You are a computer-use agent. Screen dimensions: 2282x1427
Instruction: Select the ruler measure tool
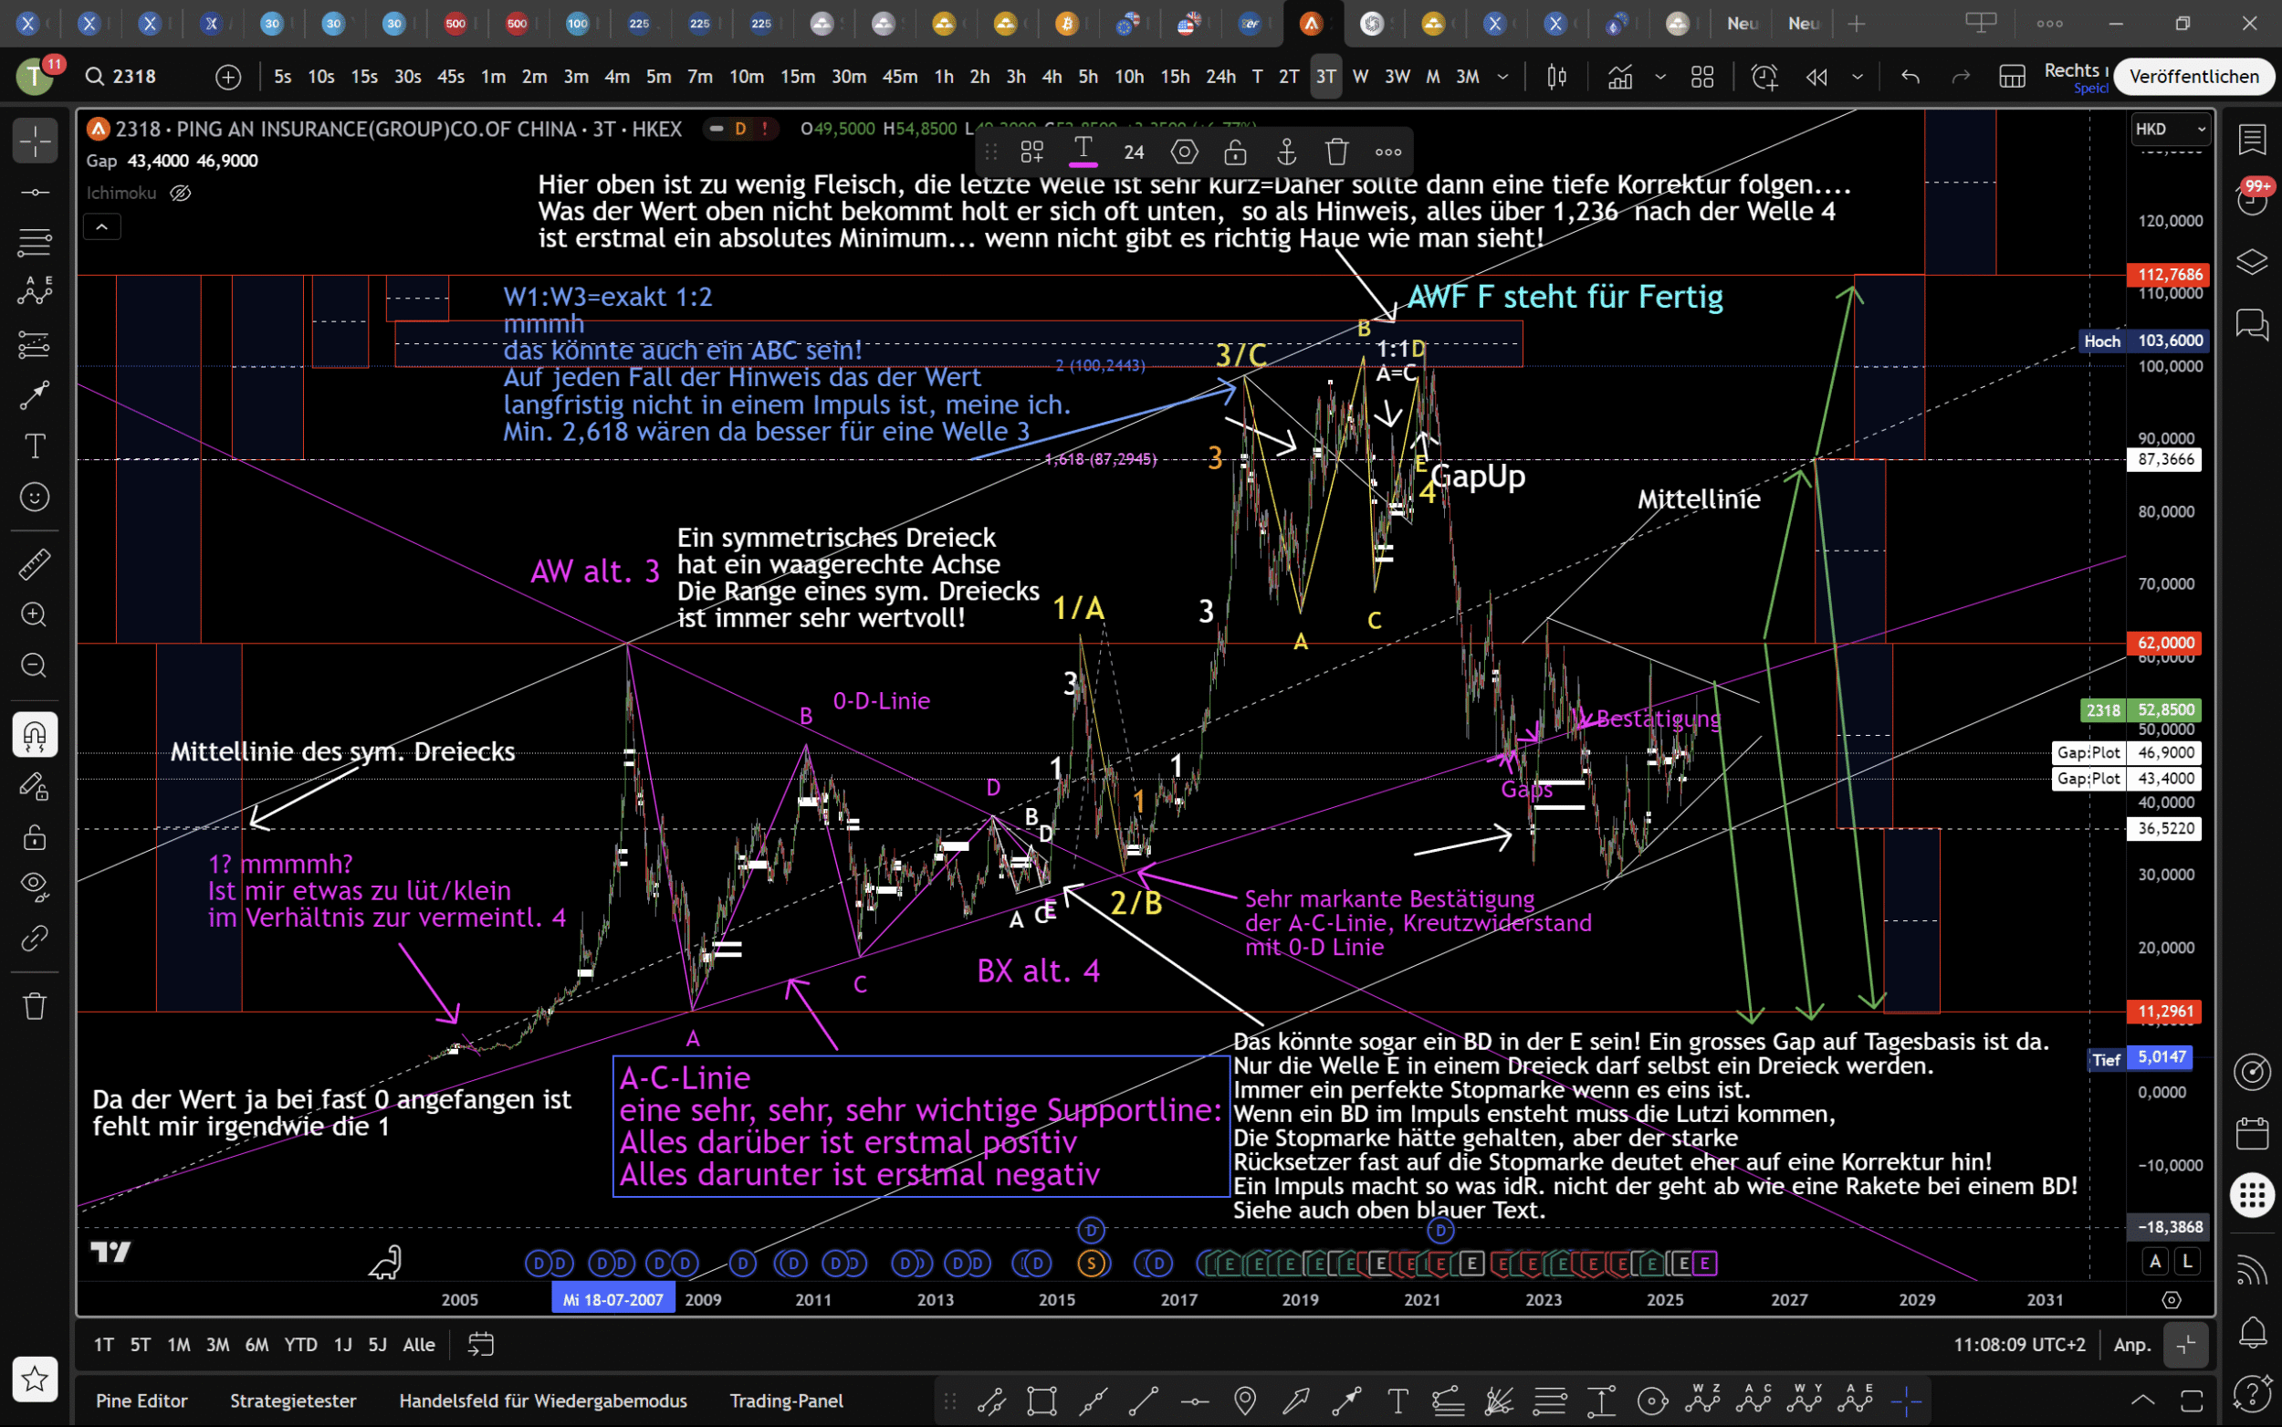tap(35, 564)
